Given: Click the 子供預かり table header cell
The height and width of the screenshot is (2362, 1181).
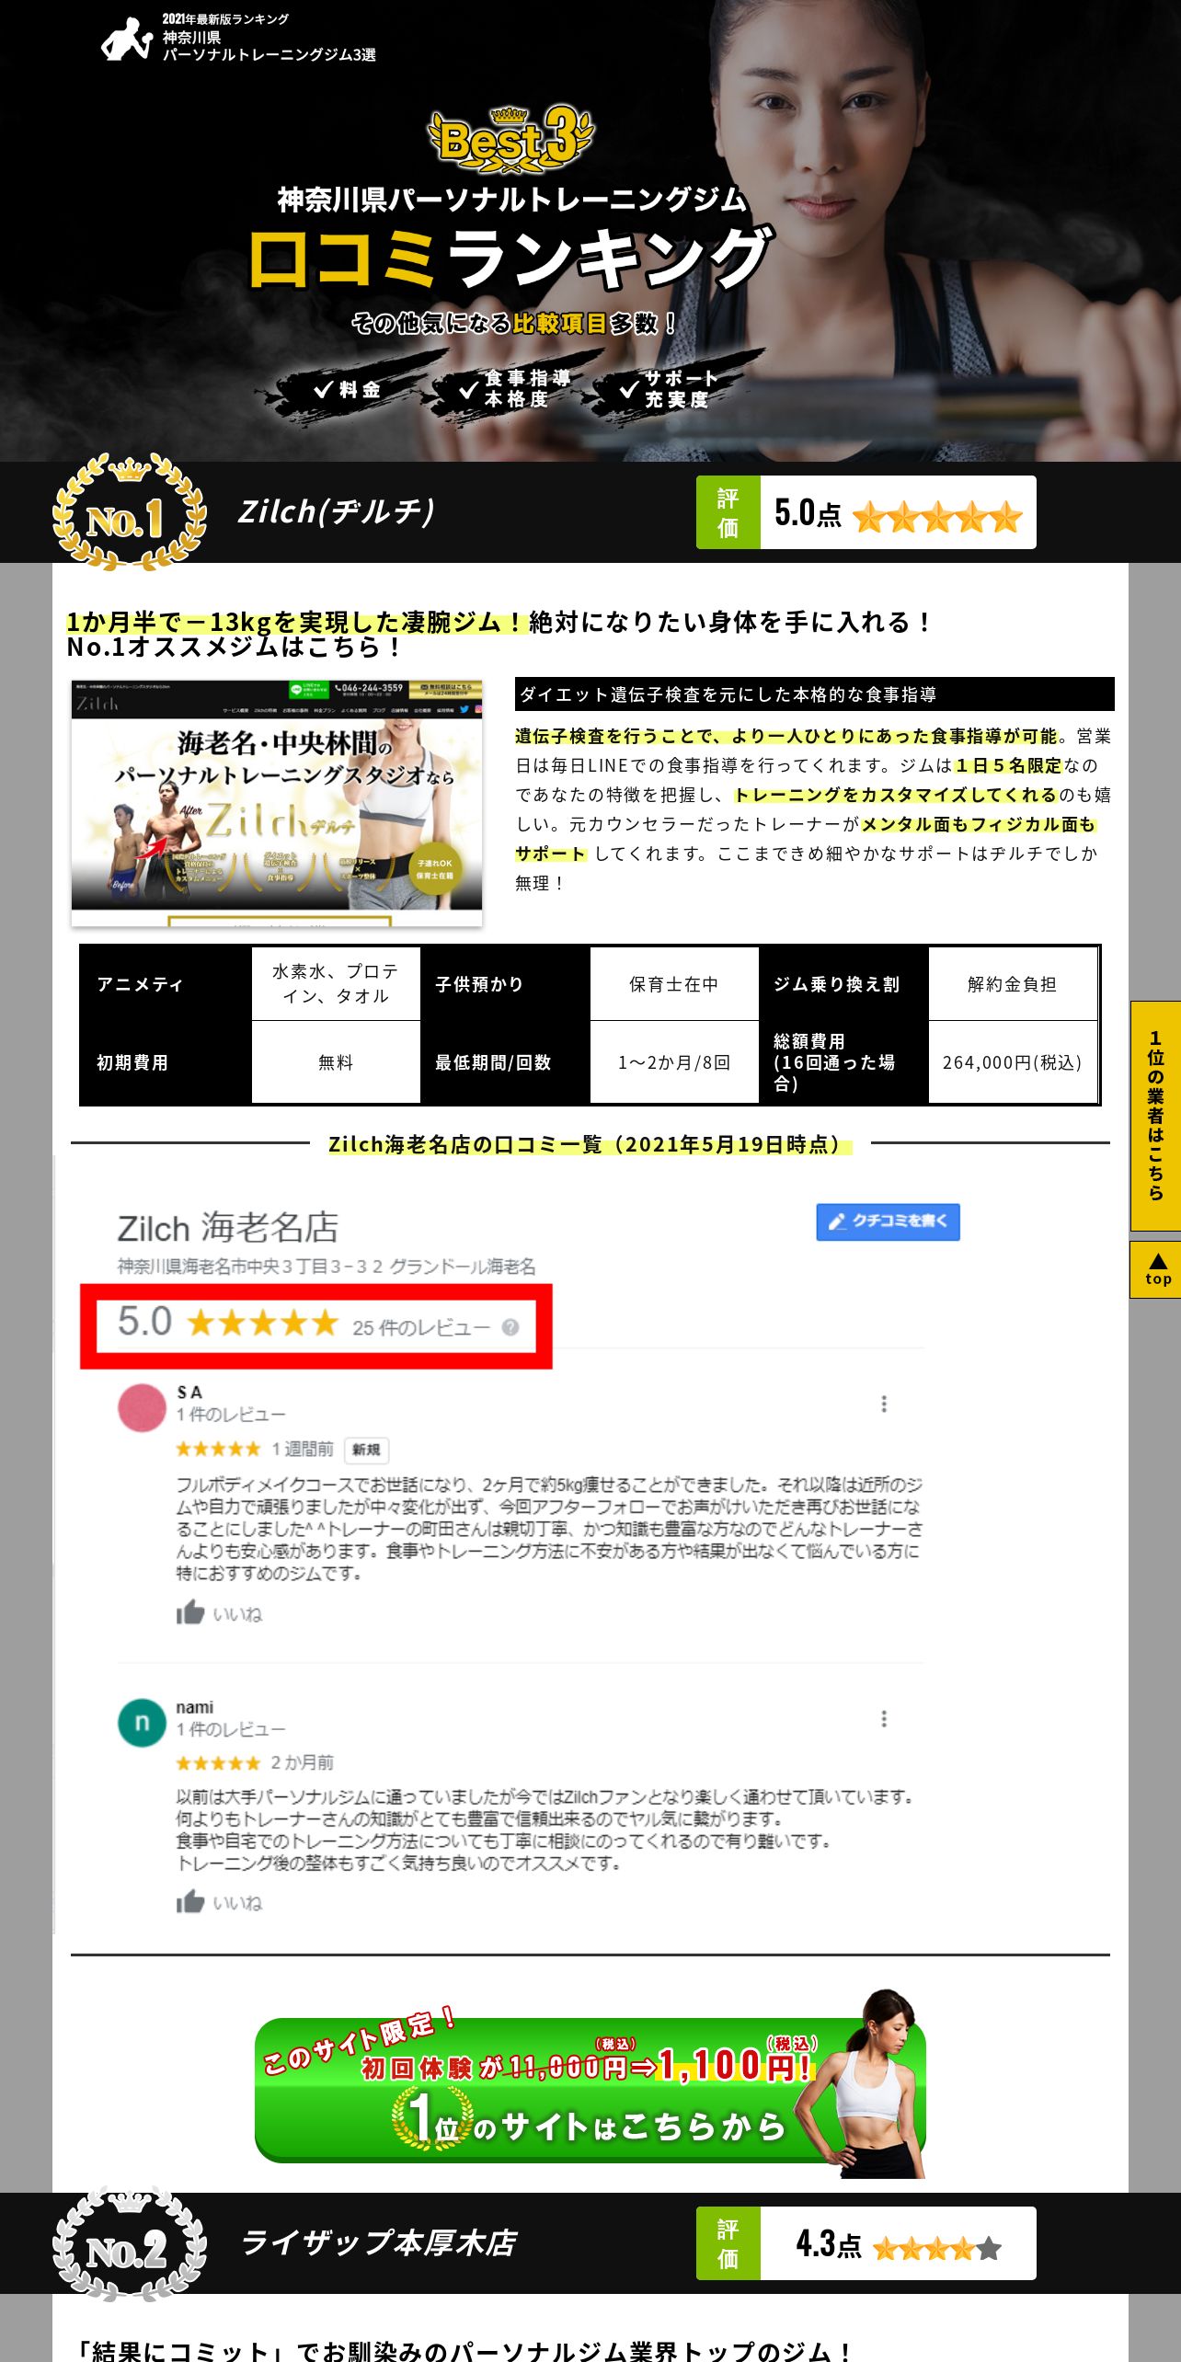Looking at the screenshot, I should (505, 984).
